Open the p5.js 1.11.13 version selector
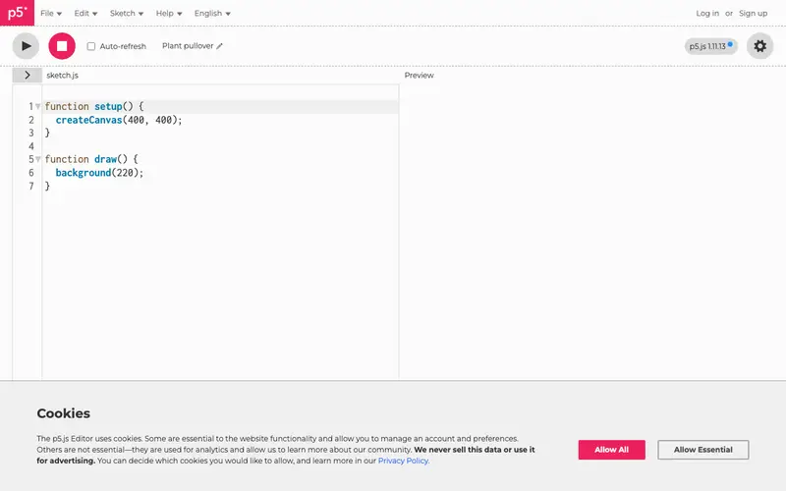Viewport: 786px width, 491px height. pos(710,46)
